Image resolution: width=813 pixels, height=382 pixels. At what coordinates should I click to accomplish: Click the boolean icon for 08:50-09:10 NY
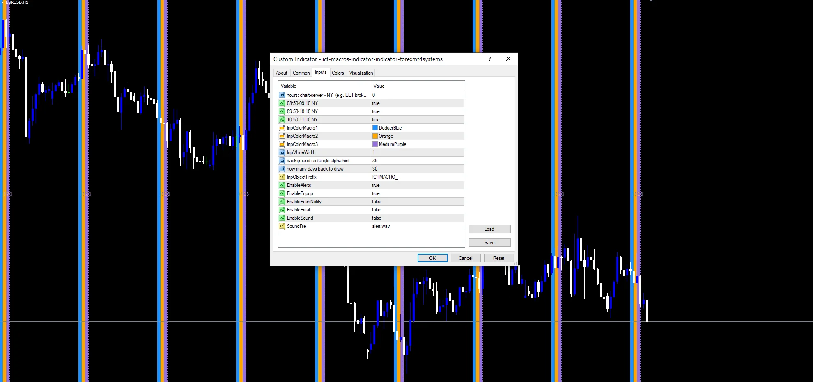coord(282,103)
